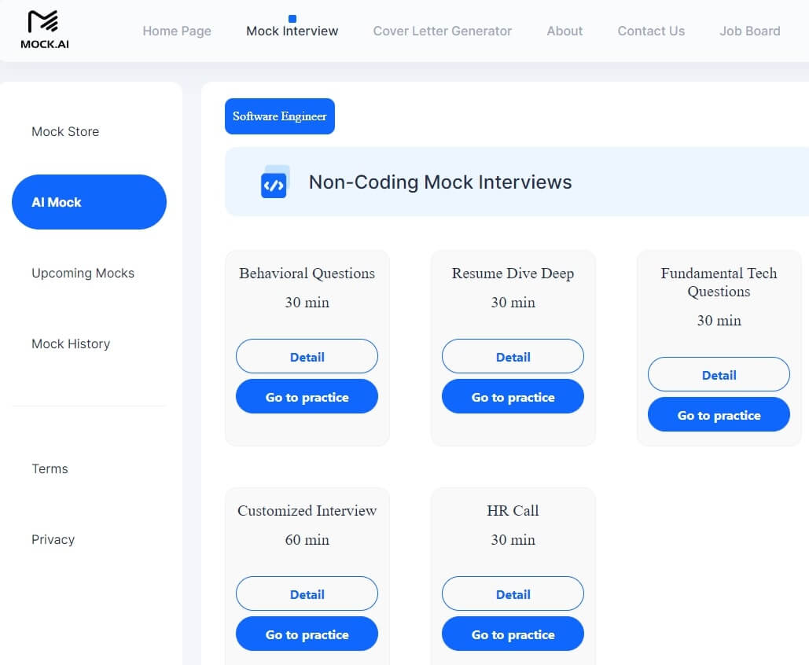Viewport: 809px width, 665px height.
Task: Click the code icon beside Non-Coding Mock Interviews
Action: point(274,183)
